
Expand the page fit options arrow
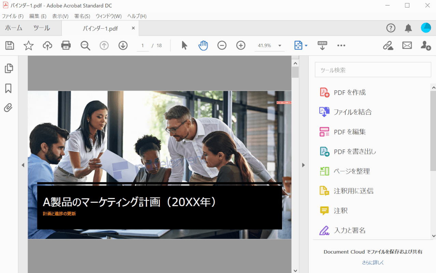[306, 45]
